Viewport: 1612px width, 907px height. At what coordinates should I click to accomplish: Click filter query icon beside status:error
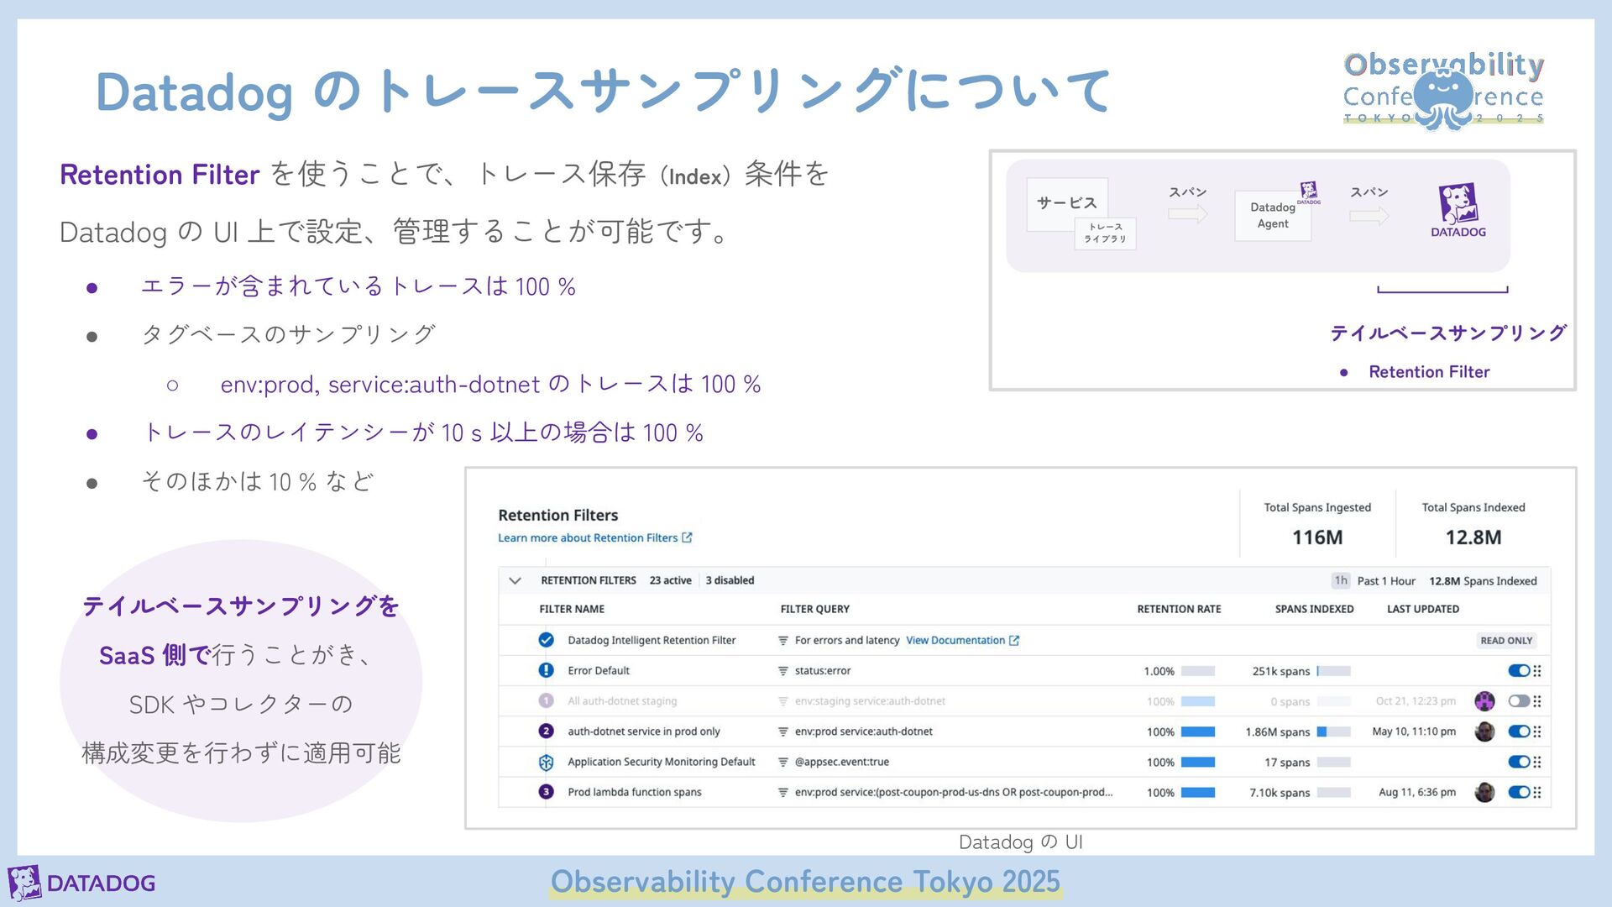(782, 671)
